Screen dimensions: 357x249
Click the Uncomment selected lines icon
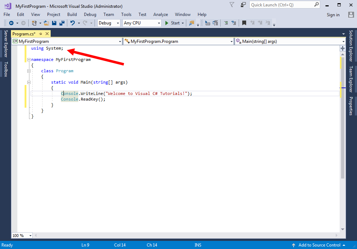point(234,23)
